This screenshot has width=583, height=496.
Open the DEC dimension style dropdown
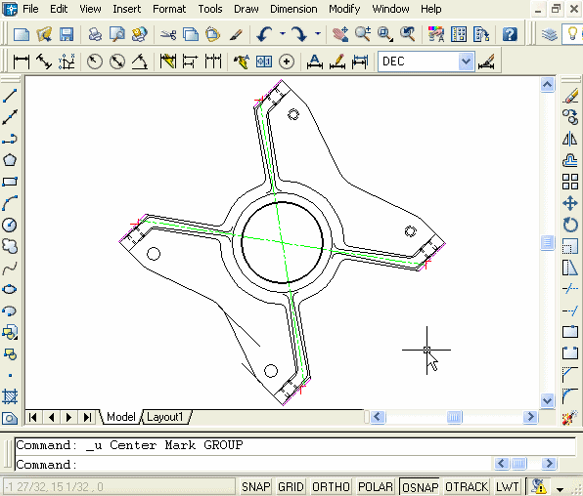tap(466, 62)
